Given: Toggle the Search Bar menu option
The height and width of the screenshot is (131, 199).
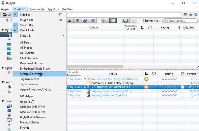Looking at the screenshot, I should coord(39,25).
